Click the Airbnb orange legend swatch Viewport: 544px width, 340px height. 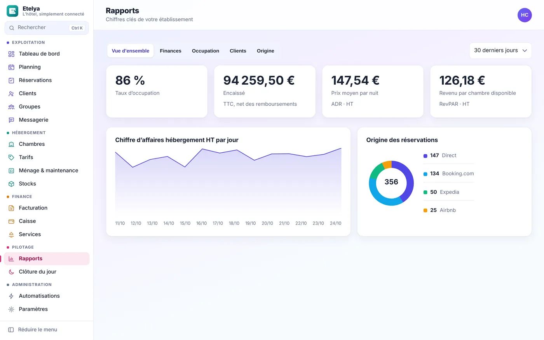(x=425, y=211)
